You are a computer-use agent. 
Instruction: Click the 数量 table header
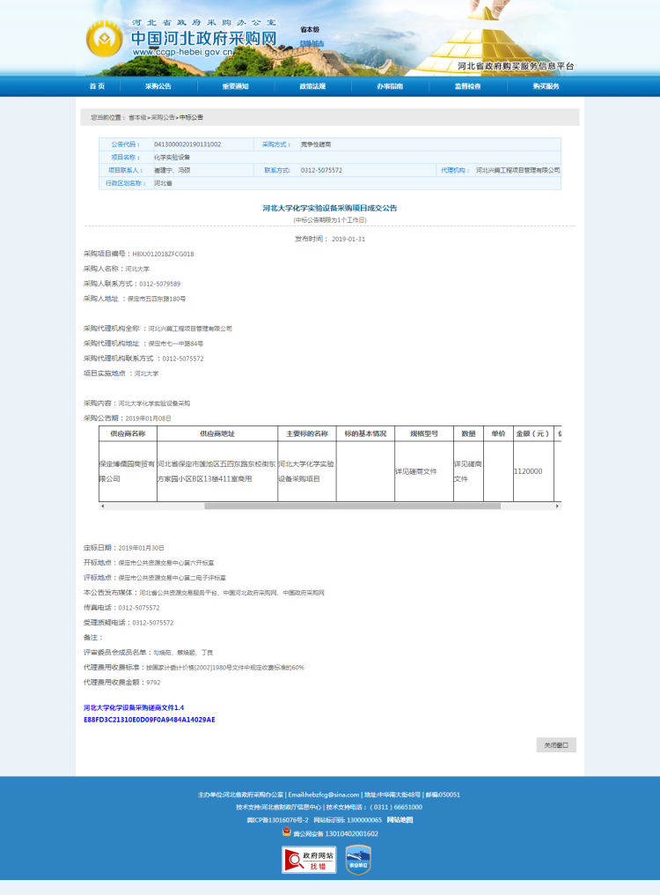468,433
